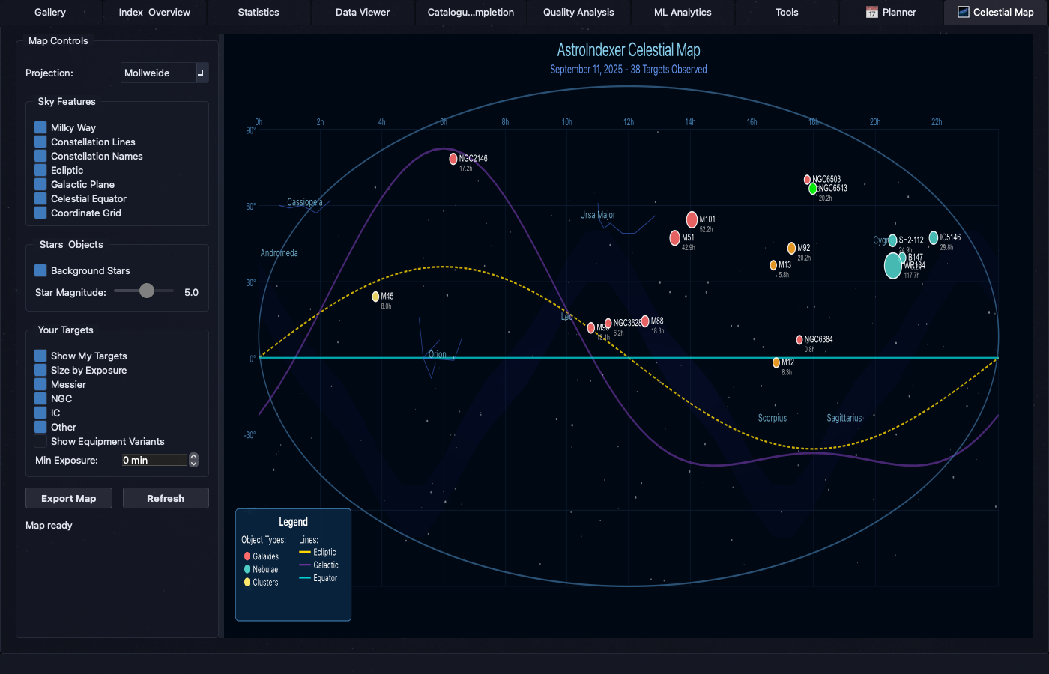Click the Star Magnitude slider handle

pos(147,291)
